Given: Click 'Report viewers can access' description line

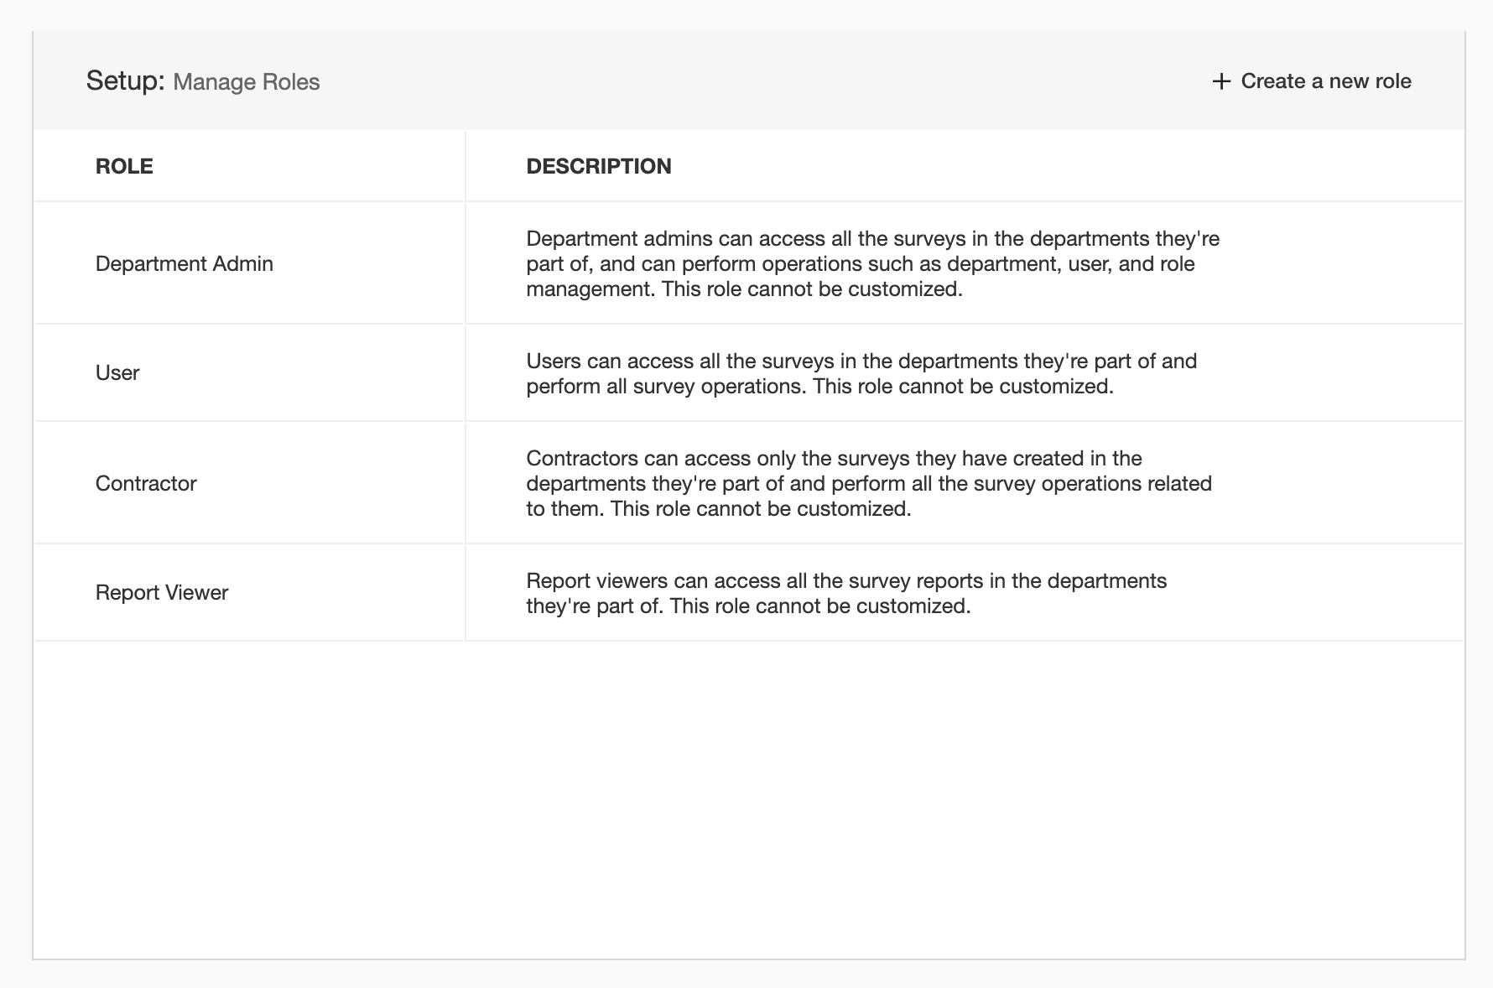Looking at the screenshot, I should (846, 581).
